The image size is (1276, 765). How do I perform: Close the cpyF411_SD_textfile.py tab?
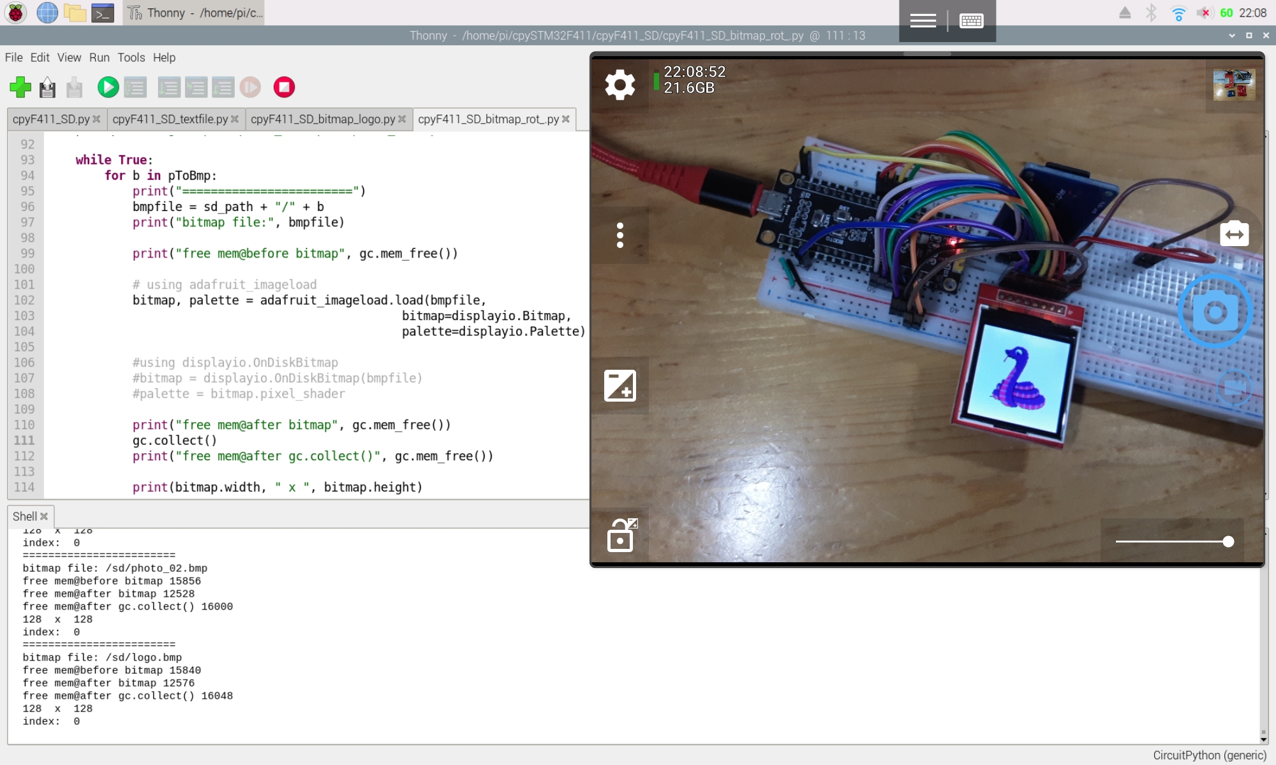[235, 119]
